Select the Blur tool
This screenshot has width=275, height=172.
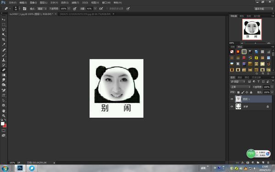[x=4, y=80]
